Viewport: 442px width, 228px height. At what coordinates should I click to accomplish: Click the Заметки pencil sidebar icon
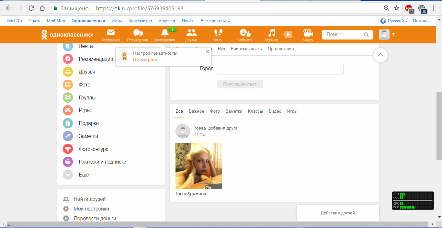[68, 136]
